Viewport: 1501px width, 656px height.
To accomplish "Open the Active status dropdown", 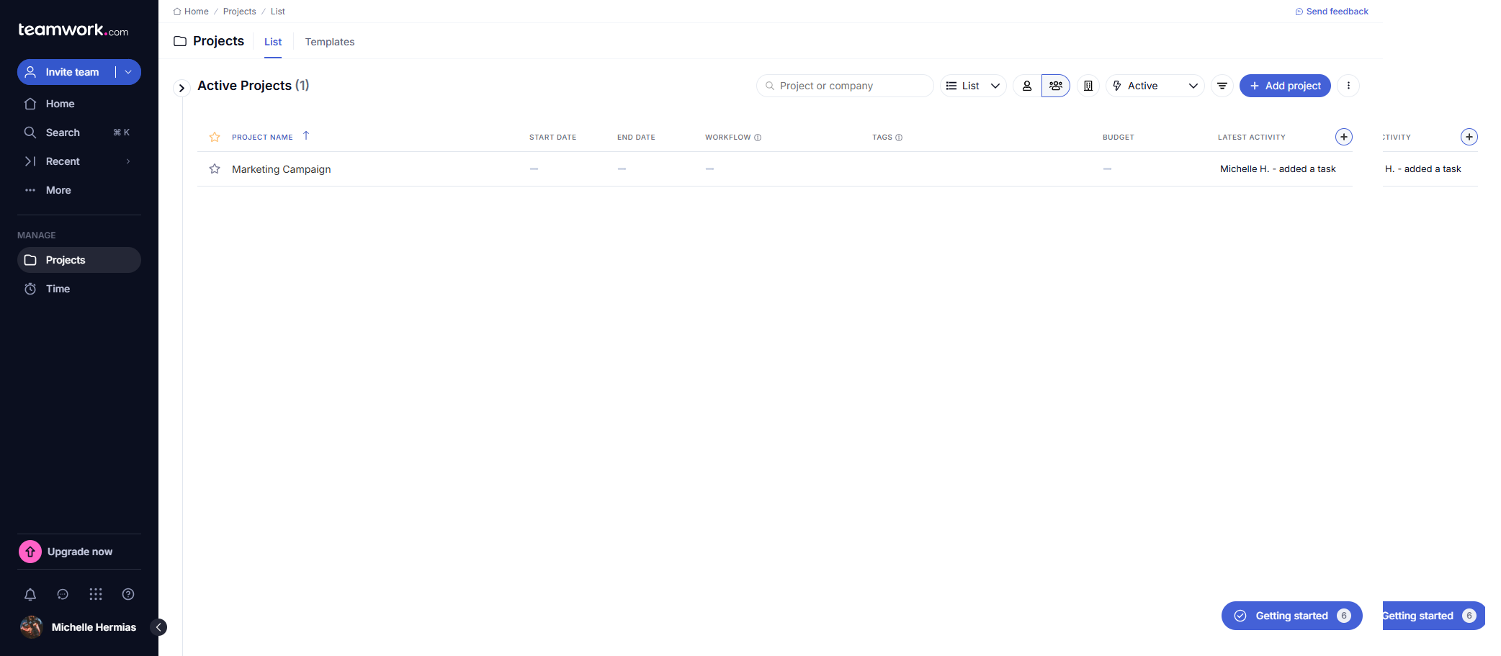I will (1155, 86).
